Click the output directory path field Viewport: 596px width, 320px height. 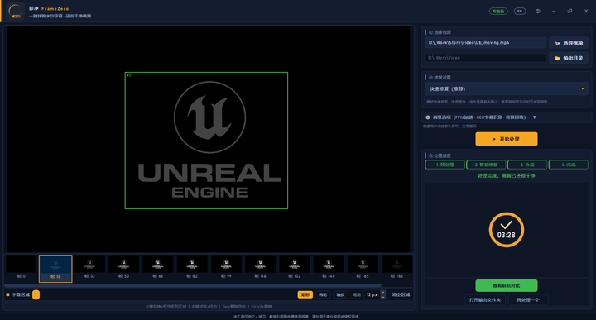click(x=485, y=58)
